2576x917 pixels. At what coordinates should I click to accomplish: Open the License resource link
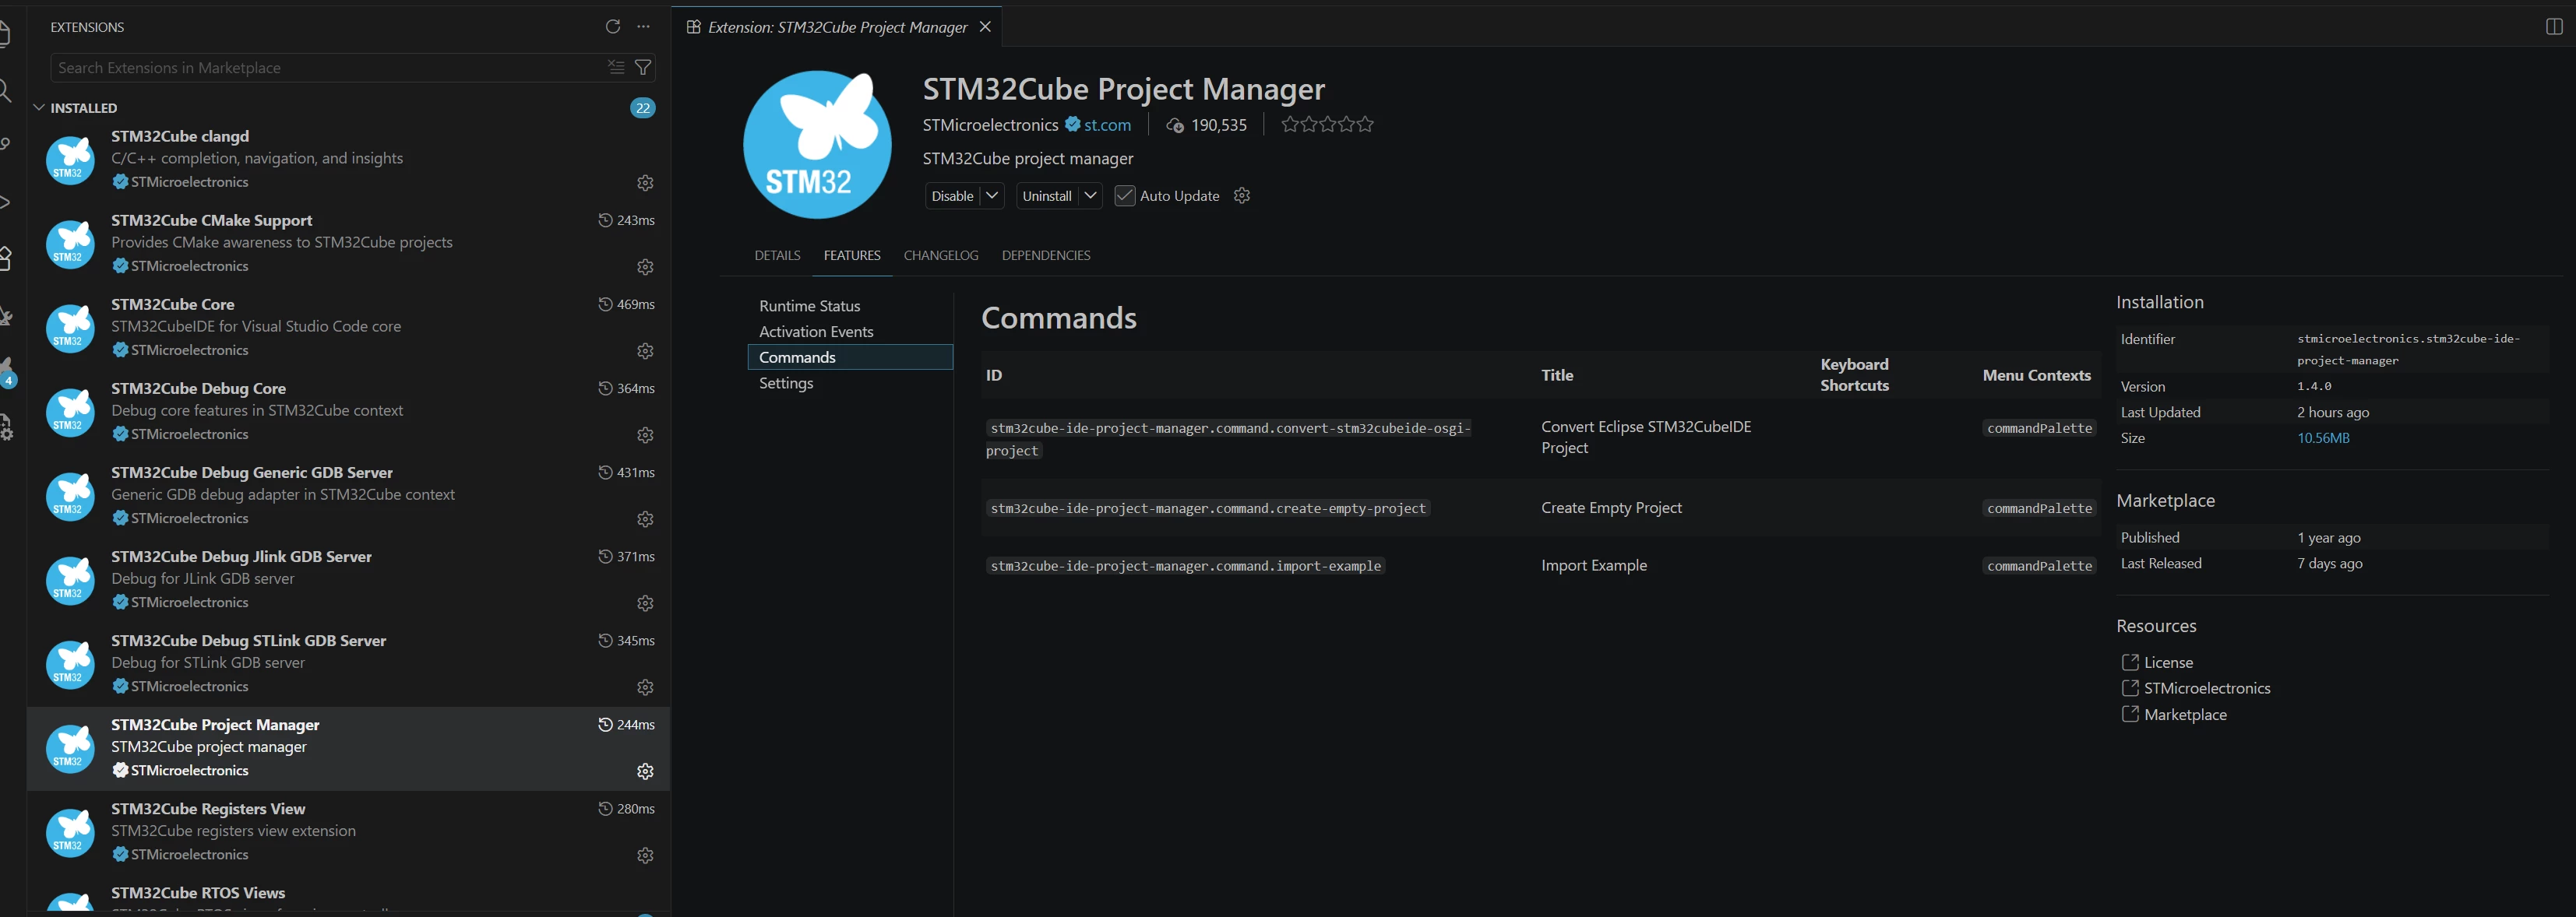coord(2168,662)
